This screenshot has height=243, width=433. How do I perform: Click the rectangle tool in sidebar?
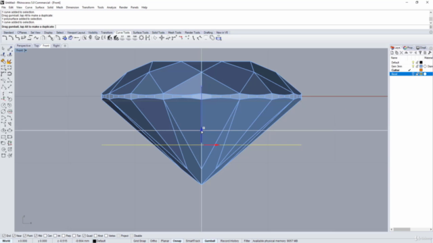pos(3,137)
